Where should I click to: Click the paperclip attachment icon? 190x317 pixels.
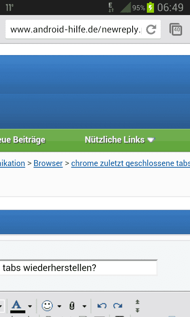tap(72, 306)
